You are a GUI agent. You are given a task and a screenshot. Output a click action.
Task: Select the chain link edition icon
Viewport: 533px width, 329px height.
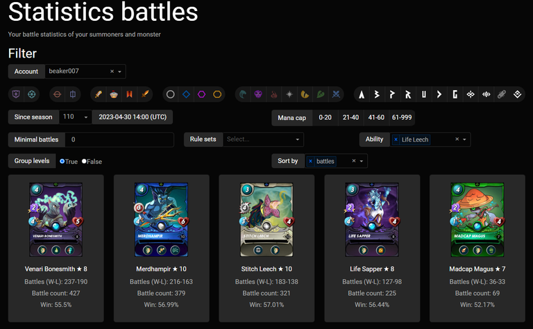point(501,94)
